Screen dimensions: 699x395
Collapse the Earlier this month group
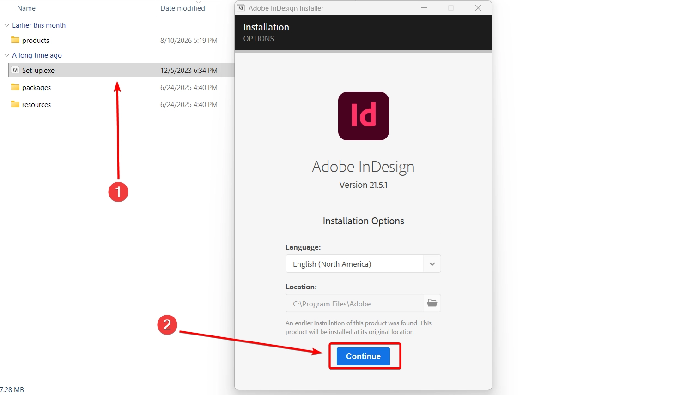click(6, 25)
